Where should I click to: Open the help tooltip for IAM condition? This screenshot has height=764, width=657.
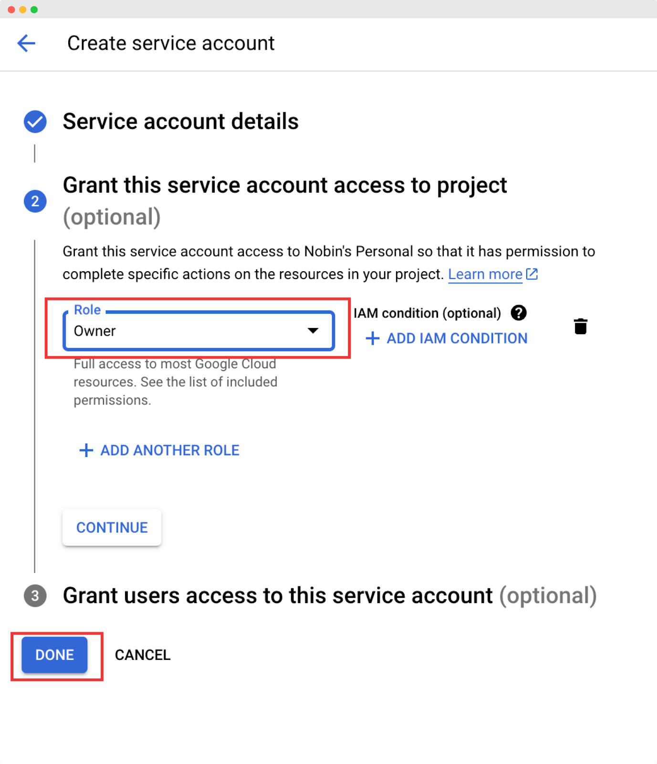(x=518, y=313)
